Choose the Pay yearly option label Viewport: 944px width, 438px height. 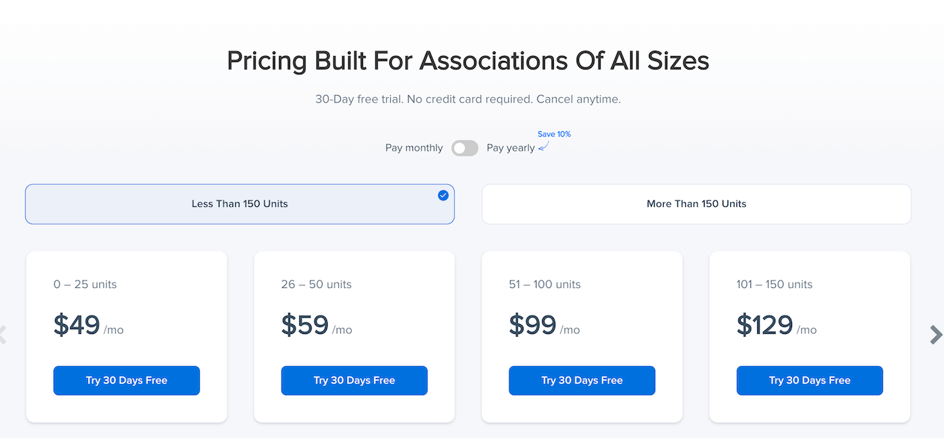pos(510,148)
